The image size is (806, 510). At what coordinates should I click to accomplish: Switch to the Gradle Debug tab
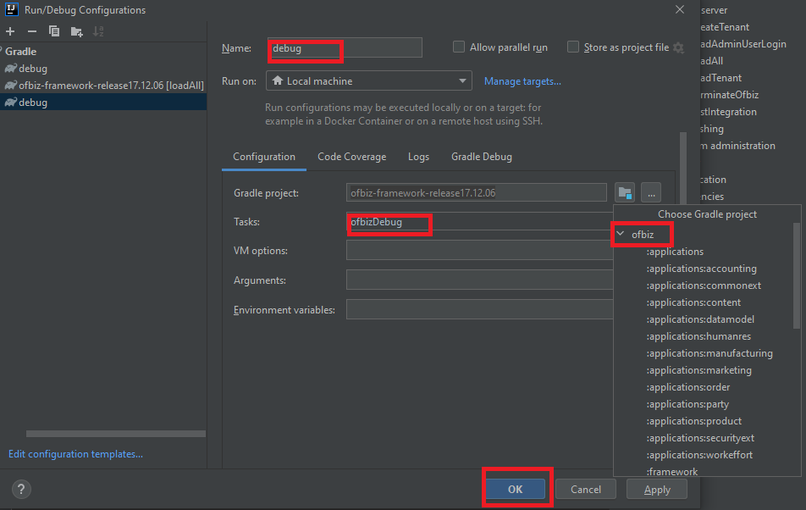tap(482, 157)
